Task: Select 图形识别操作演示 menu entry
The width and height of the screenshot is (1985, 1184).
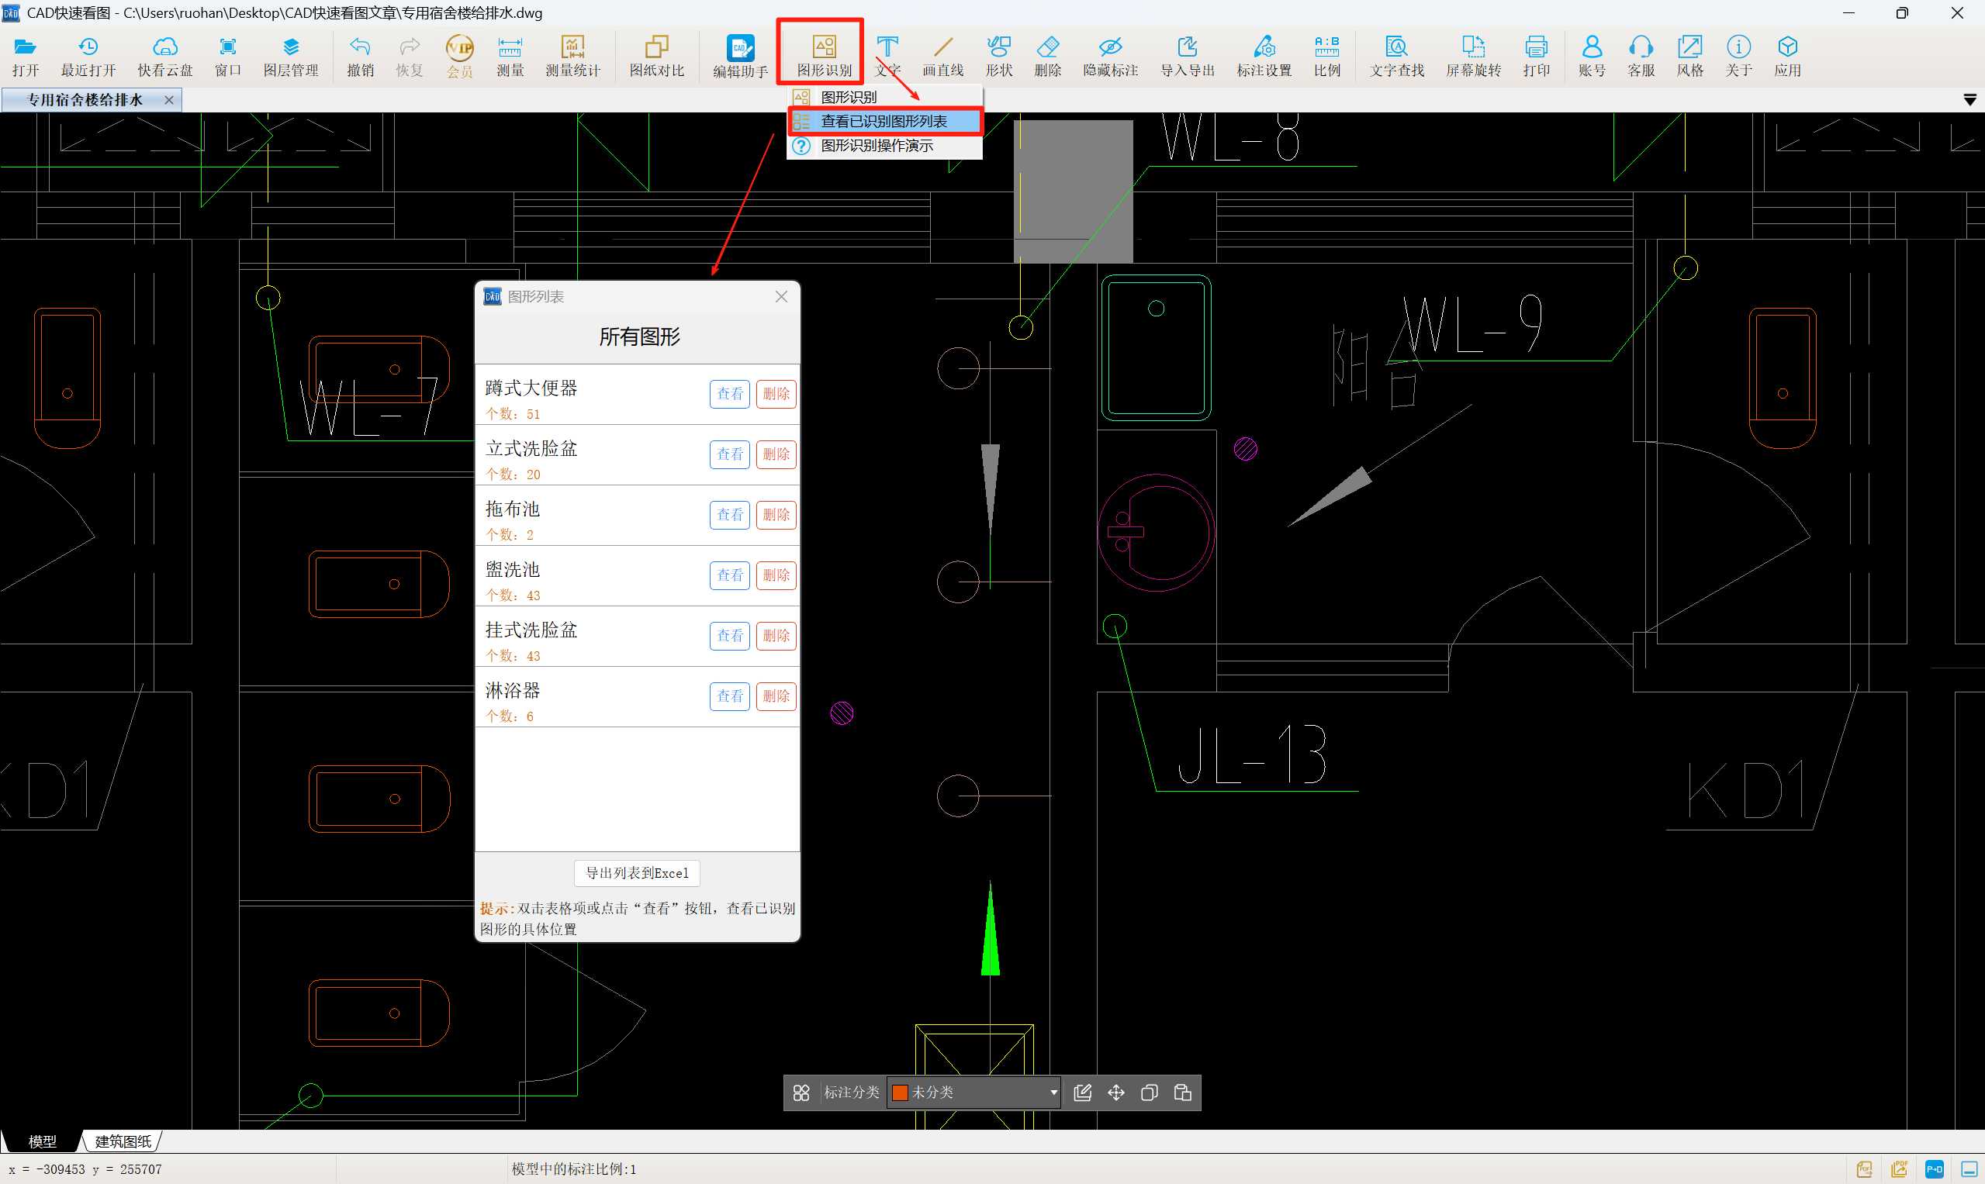Action: (x=877, y=145)
